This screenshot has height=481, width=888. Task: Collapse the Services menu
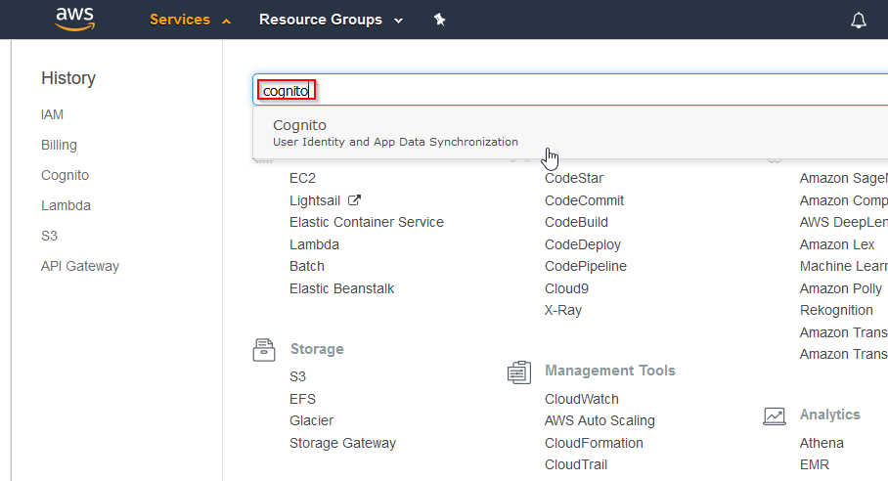pyautogui.click(x=190, y=20)
